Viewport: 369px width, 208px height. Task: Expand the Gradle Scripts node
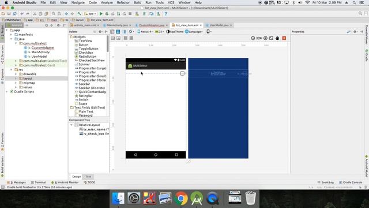(x=6, y=91)
